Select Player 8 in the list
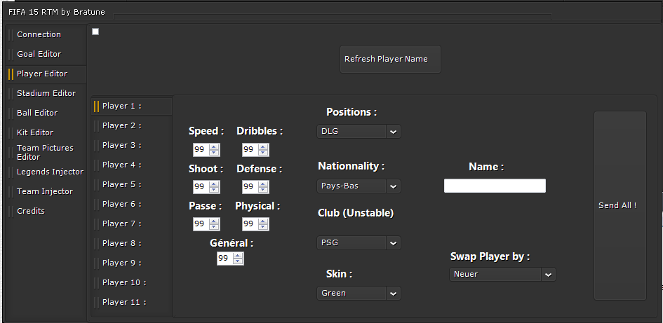The height and width of the screenshot is (323, 663). click(x=132, y=244)
